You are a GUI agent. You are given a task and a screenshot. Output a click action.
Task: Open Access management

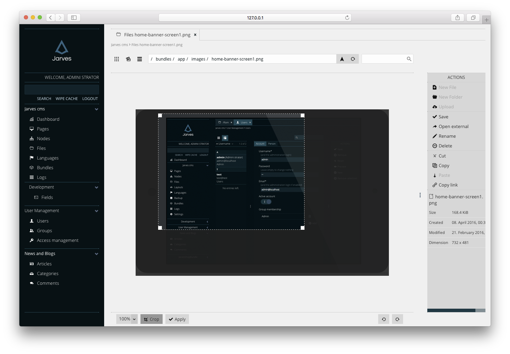[57, 240]
